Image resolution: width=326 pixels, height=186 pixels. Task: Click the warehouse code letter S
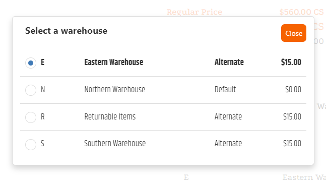point(42,143)
